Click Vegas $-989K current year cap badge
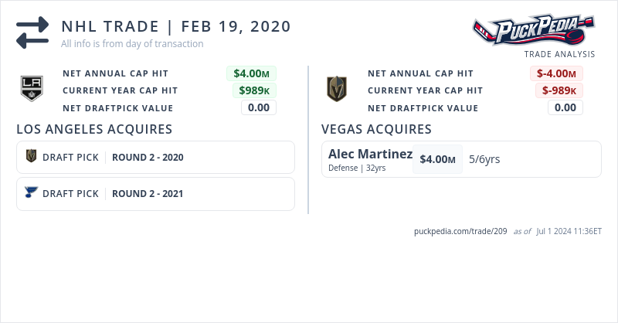The height and width of the screenshot is (323, 618). tap(559, 90)
